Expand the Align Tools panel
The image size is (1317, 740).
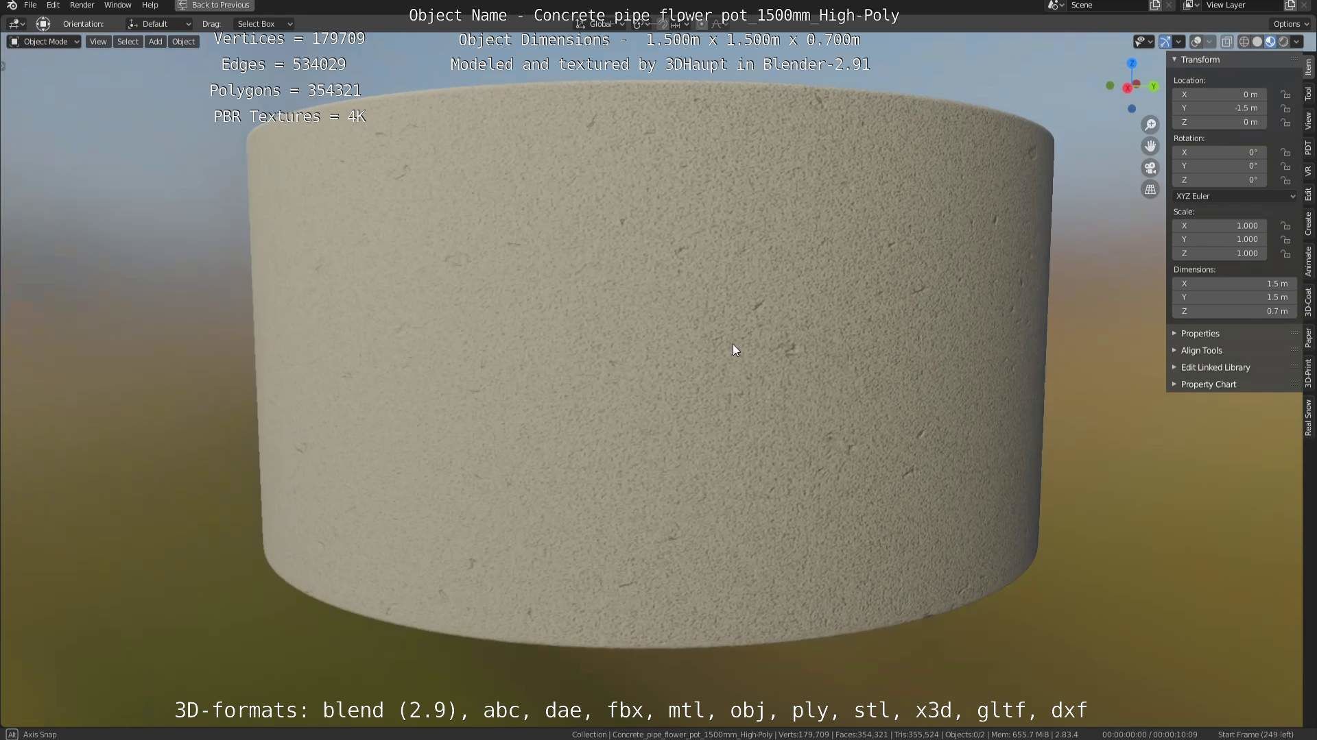(1201, 350)
